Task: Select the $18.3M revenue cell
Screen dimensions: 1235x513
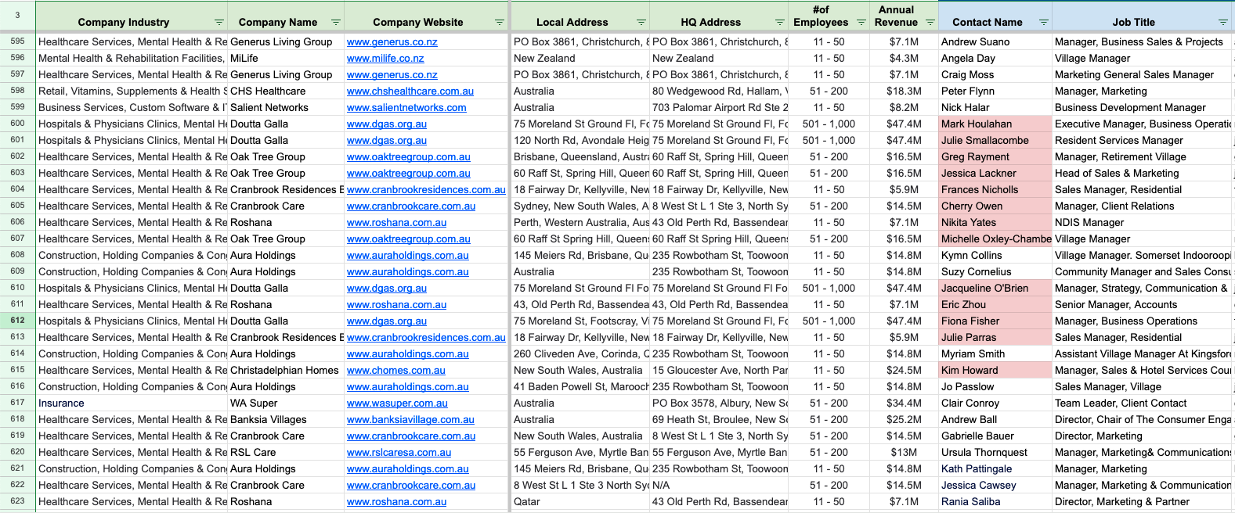Action: 904,91
